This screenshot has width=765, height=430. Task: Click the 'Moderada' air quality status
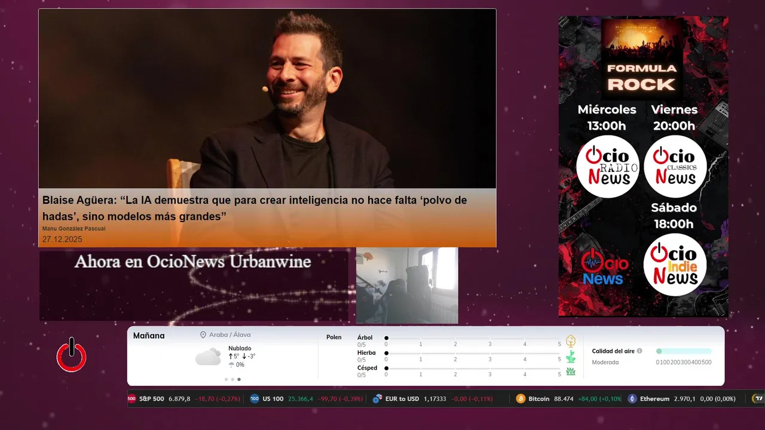(605, 363)
